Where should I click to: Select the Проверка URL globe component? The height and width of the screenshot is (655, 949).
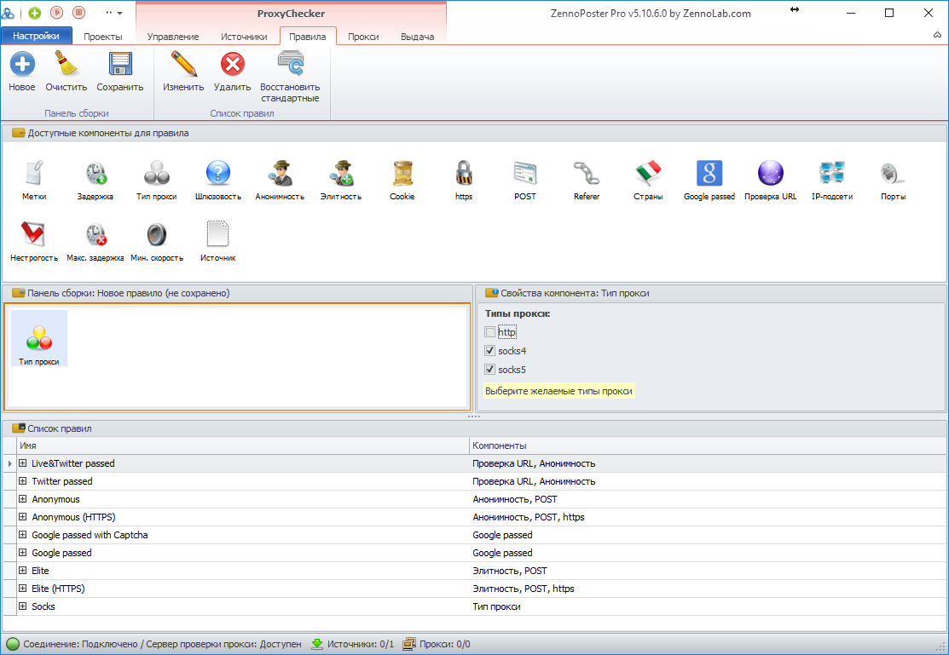pyautogui.click(x=771, y=173)
